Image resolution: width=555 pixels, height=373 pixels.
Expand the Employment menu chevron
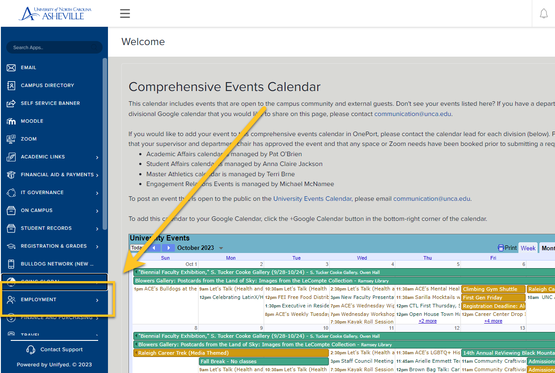pyautogui.click(x=97, y=300)
